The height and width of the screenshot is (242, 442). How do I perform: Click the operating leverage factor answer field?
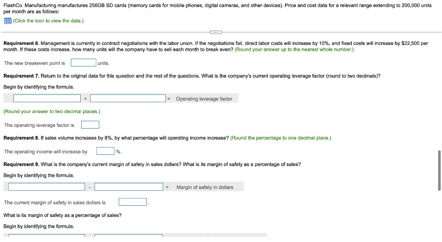click(90, 125)
